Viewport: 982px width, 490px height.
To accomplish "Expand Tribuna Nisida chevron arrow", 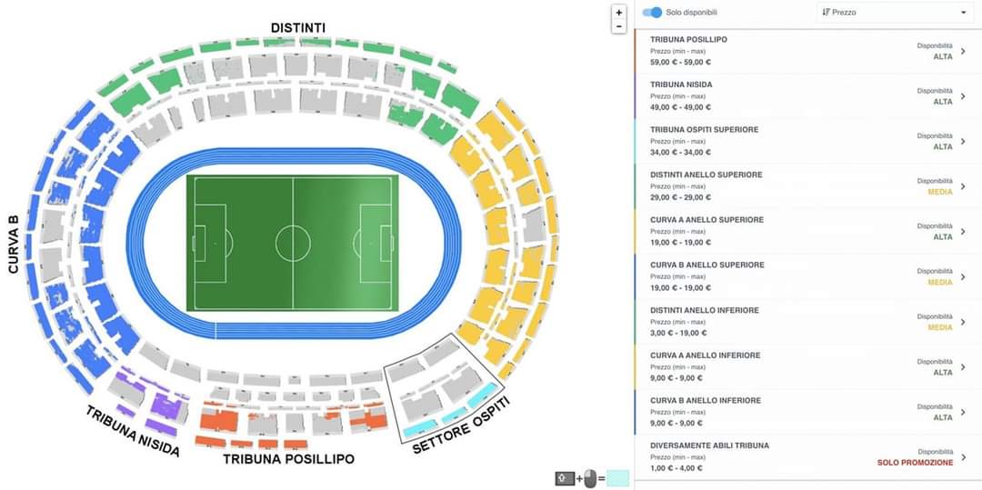I will pyautogui.click(x=963, y=96).
